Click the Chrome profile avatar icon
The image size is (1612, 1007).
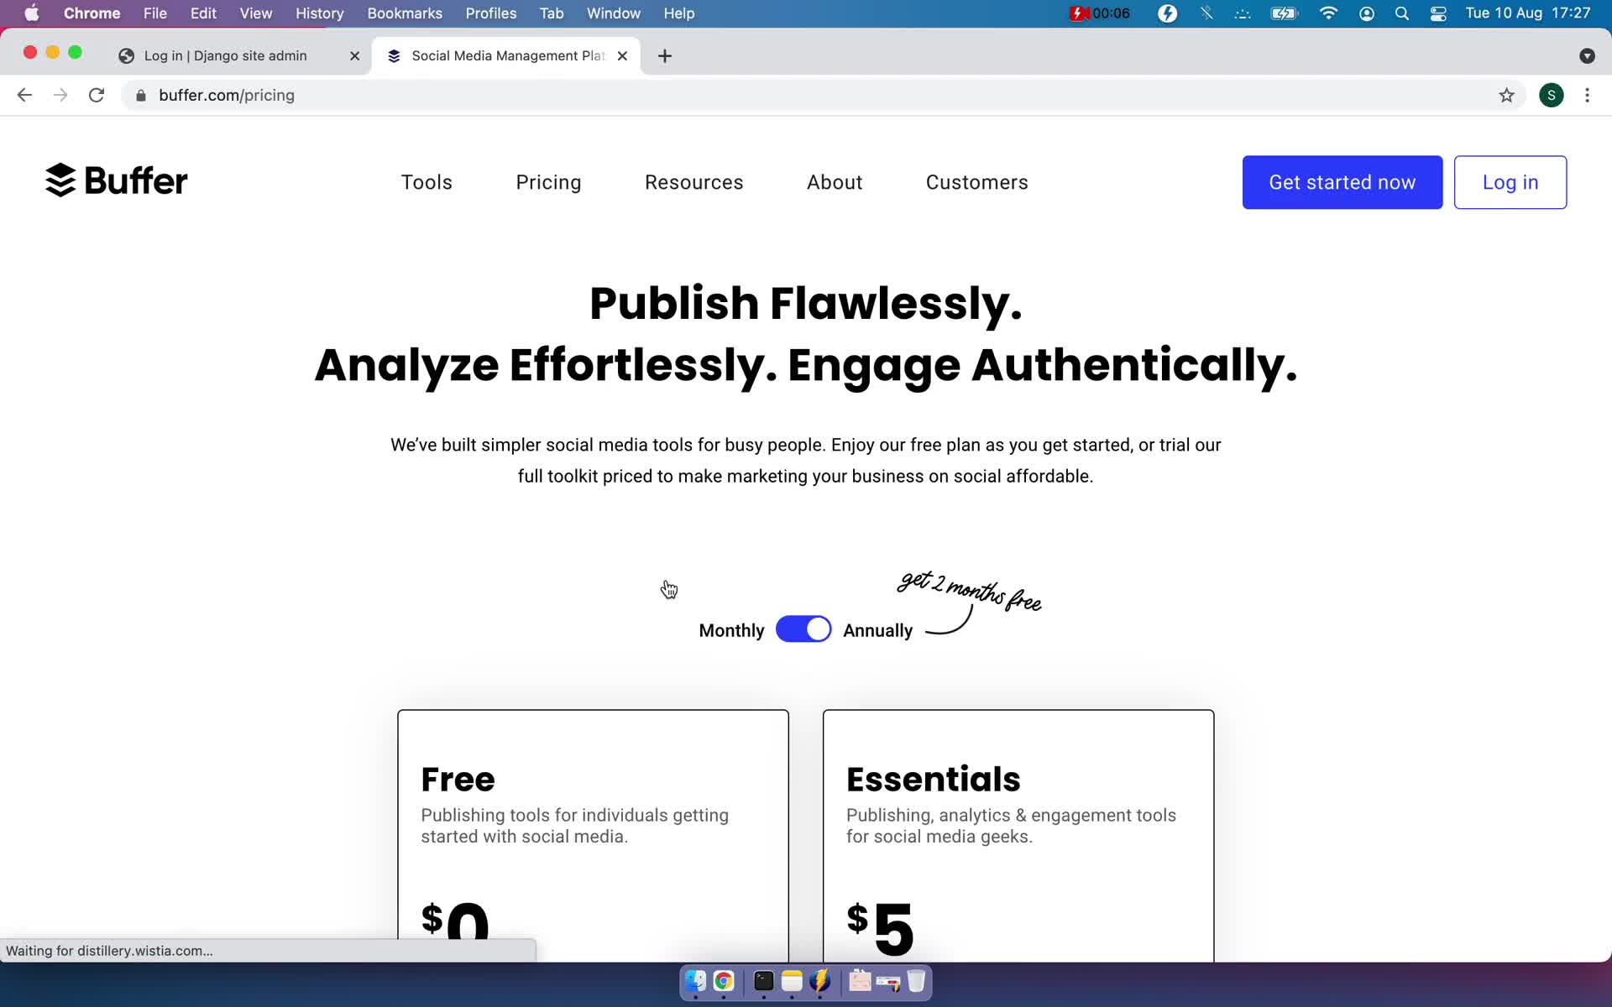[1552, 94]
